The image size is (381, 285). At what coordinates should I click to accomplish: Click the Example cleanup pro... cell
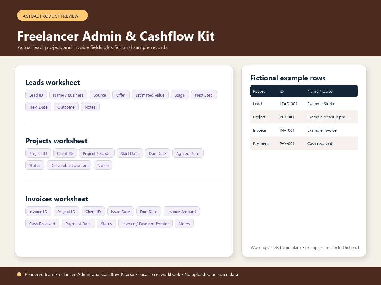tap(328, 117)
